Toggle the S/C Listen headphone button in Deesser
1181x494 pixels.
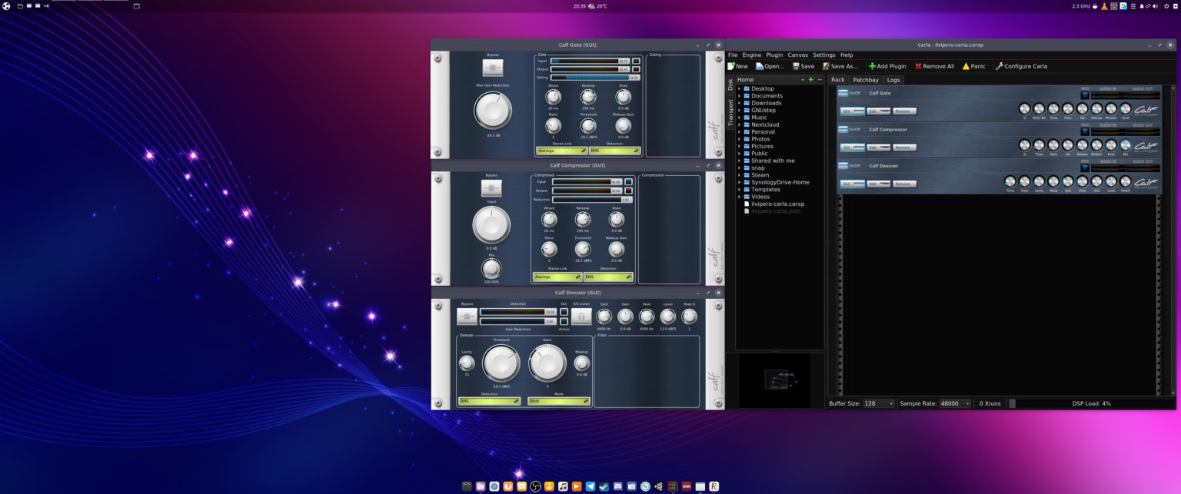point(581,316)
